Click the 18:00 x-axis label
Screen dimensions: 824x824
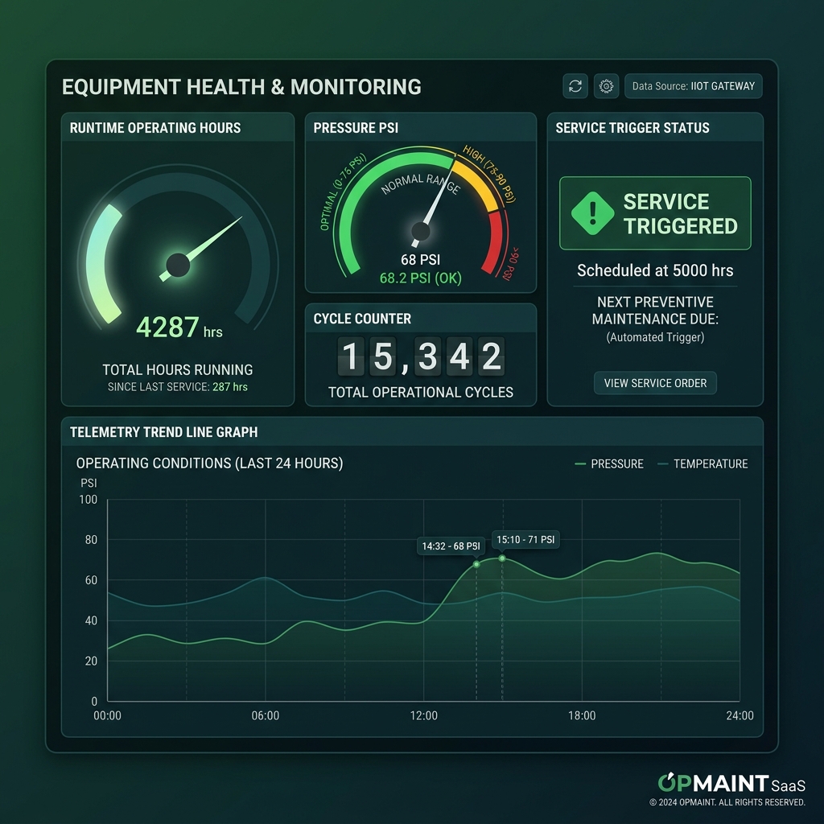pyautogui.click(x=582, y=715)
